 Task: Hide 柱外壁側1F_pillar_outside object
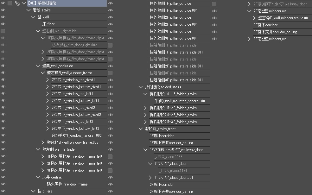(111, 3)
